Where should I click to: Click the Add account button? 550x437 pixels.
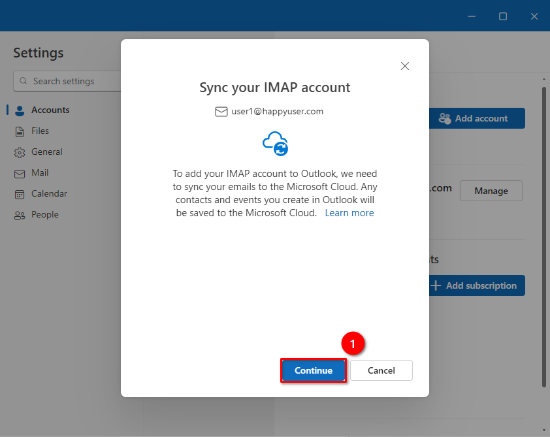477,118
